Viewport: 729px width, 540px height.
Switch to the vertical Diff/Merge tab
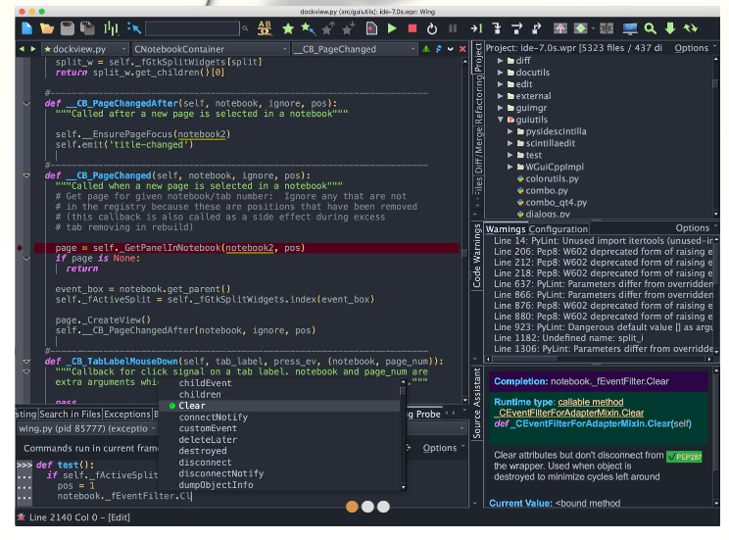coord(478,150)
